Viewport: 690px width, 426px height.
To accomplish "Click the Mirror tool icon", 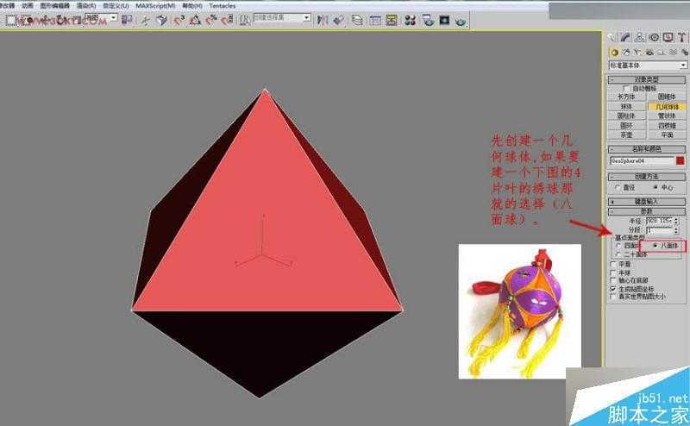I will point(323,20).
